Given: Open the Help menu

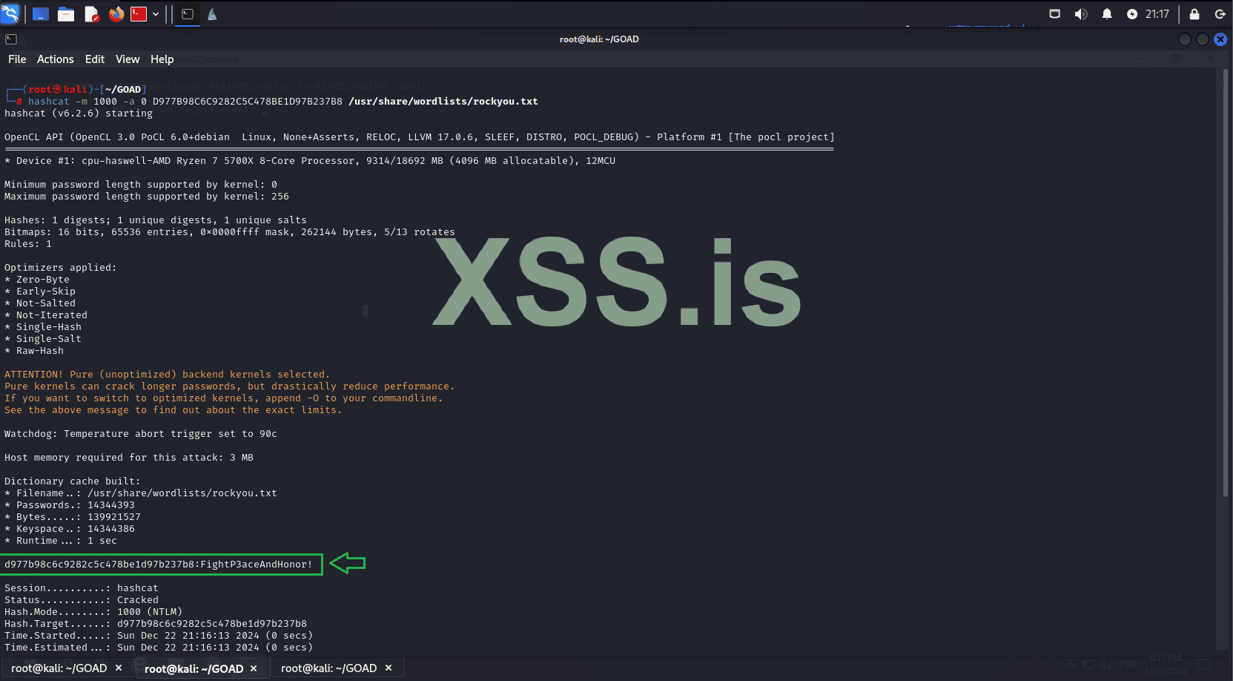Looking at the screenshot, I should click(x=162, y=59).
